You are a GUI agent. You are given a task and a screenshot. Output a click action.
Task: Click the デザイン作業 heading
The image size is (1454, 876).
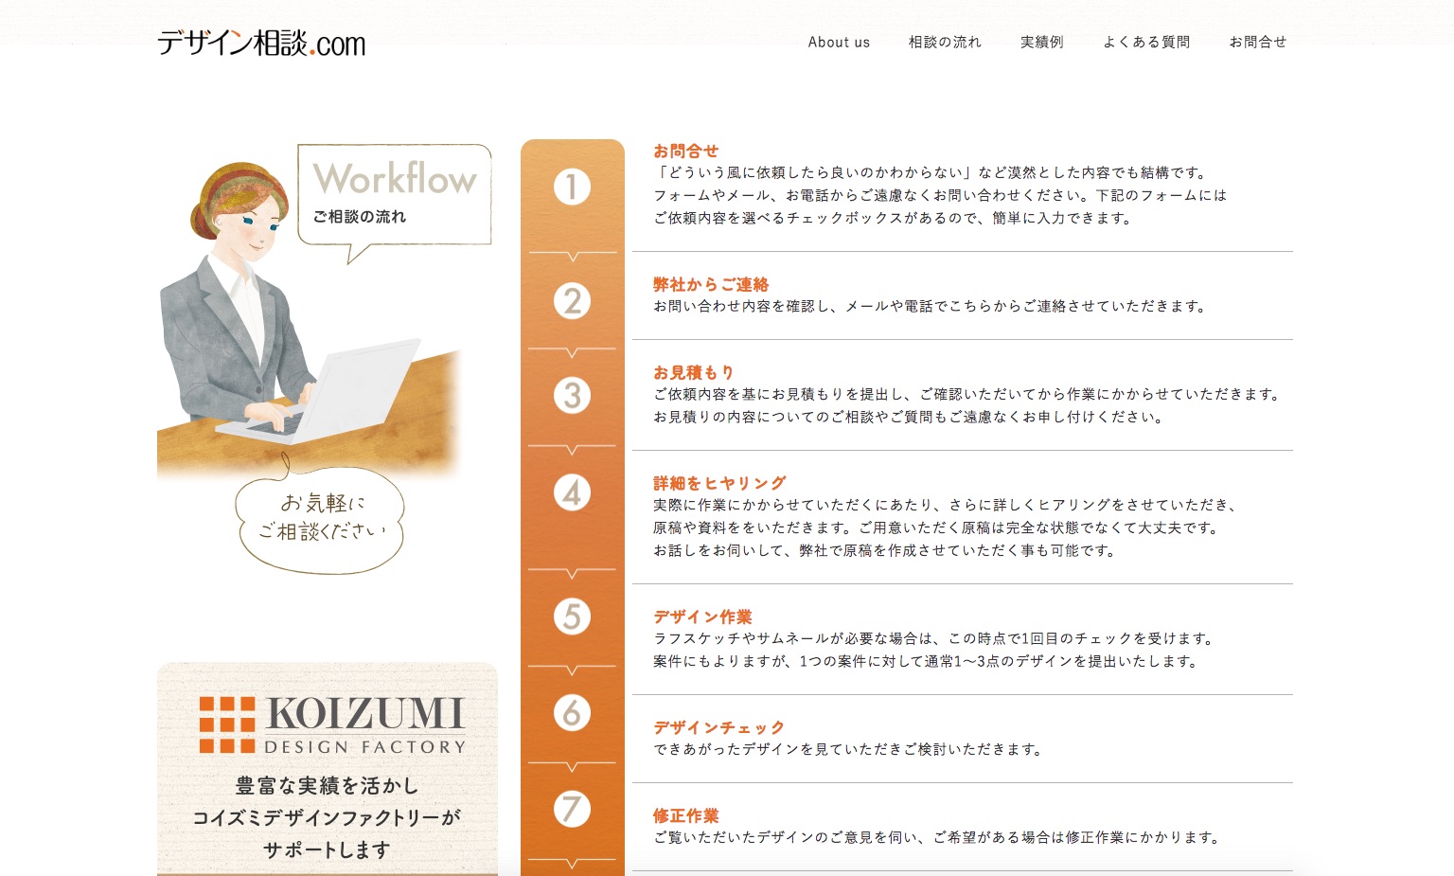pyautogui.click(x=701, y=617)
